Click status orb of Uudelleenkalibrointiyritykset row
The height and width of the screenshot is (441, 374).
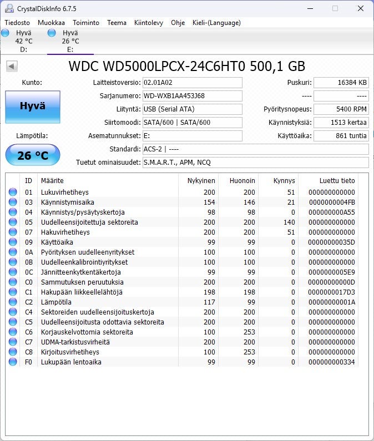pos(13,262)
